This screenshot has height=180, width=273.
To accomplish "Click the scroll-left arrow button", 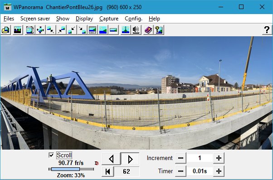I will [x=111, y=159].
